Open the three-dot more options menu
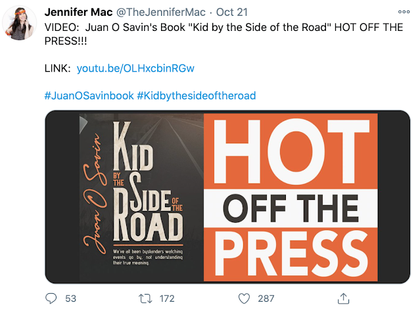The width and height of the screenshot is (420, 309). click(x=403, y=12)
